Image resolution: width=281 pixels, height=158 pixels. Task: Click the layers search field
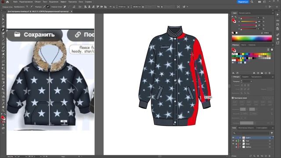[251, 133]
